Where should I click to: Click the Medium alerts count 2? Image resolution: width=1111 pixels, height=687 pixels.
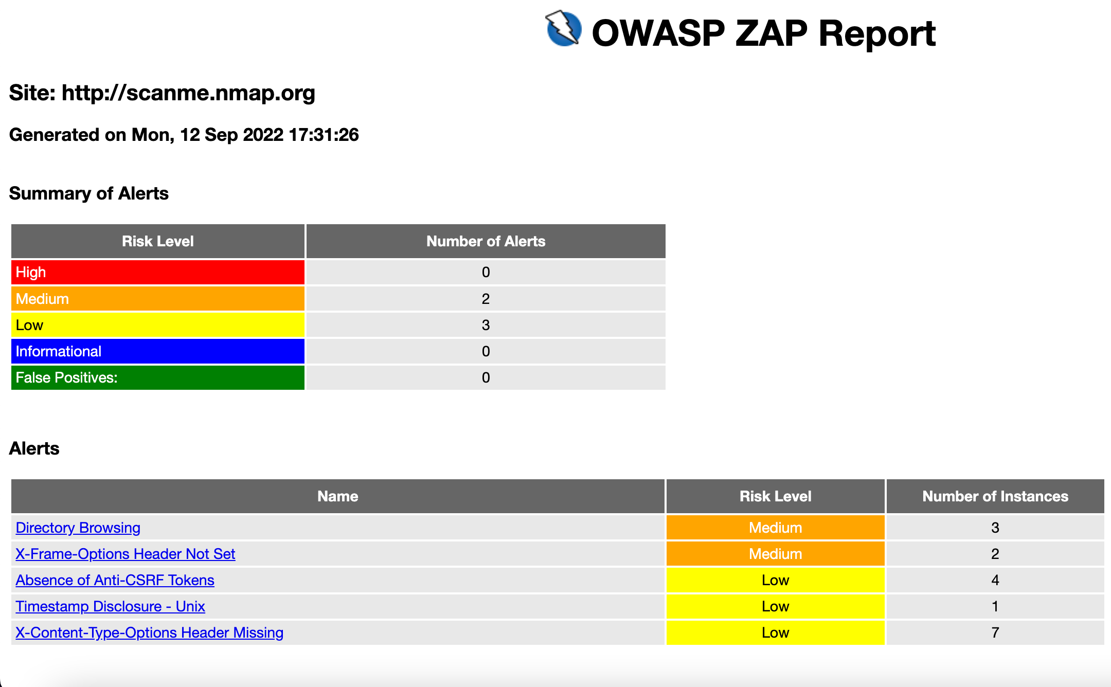pyautogui.click(x=486, y=299)
